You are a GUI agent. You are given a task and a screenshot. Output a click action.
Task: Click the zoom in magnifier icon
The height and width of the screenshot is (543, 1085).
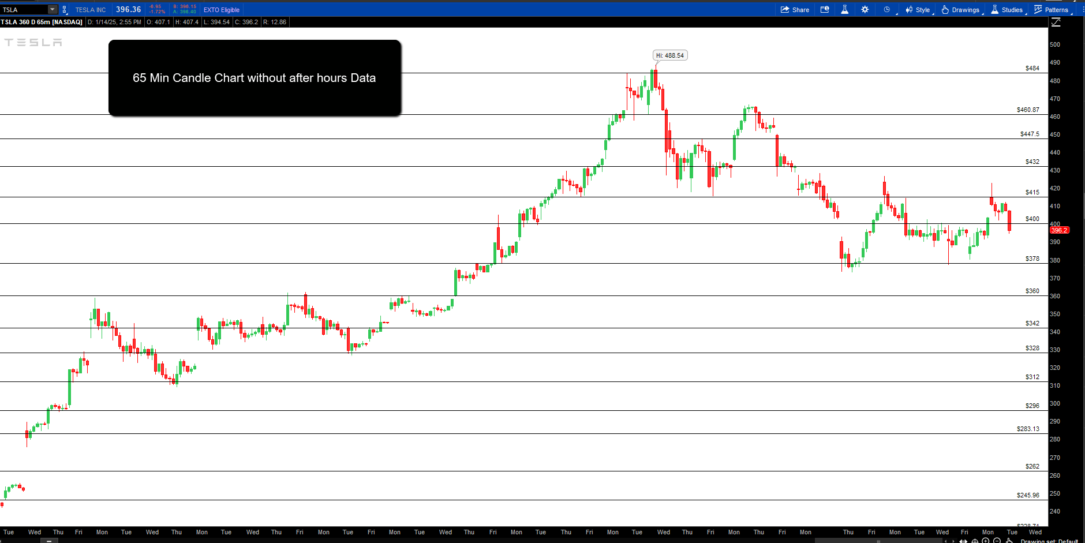(x=986, y=541)
